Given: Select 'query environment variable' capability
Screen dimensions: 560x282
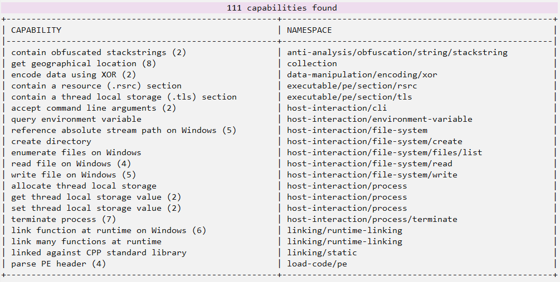Looking at the screenshot, I should [76, 119].
